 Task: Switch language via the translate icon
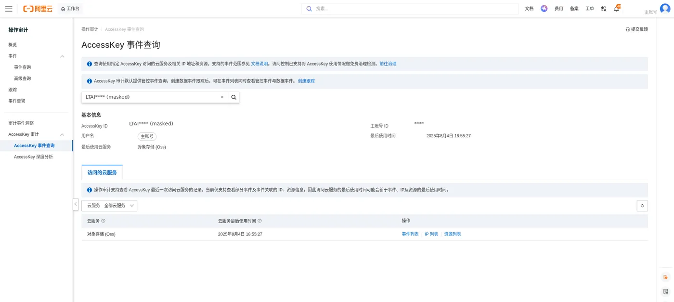coord(604,9)
